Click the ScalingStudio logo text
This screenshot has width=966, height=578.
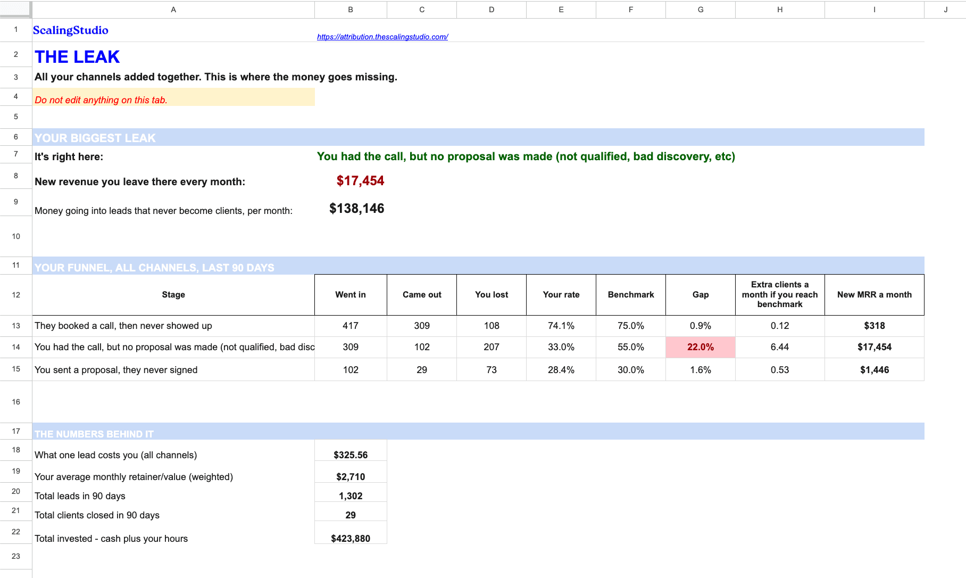click(x=71, y=30)
